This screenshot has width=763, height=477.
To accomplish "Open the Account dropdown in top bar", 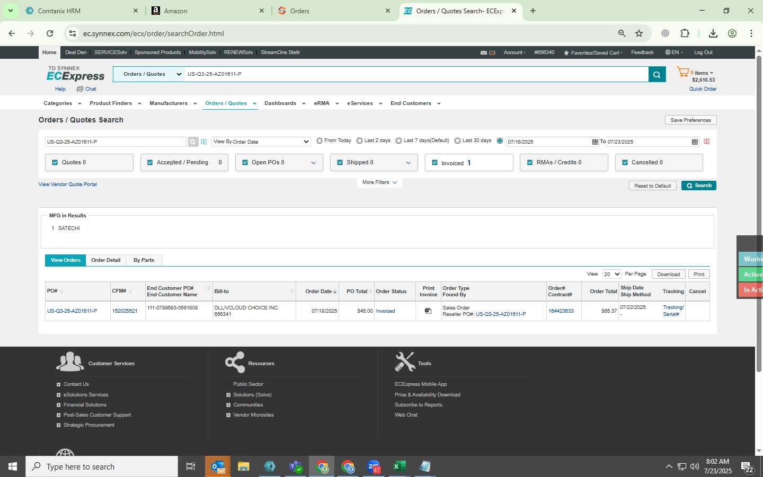I will 514,52.
